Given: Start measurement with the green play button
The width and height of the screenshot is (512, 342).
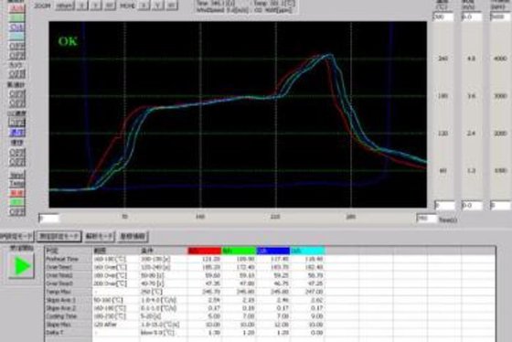Looking at the screenshot, I should click(x=21, y=266).
